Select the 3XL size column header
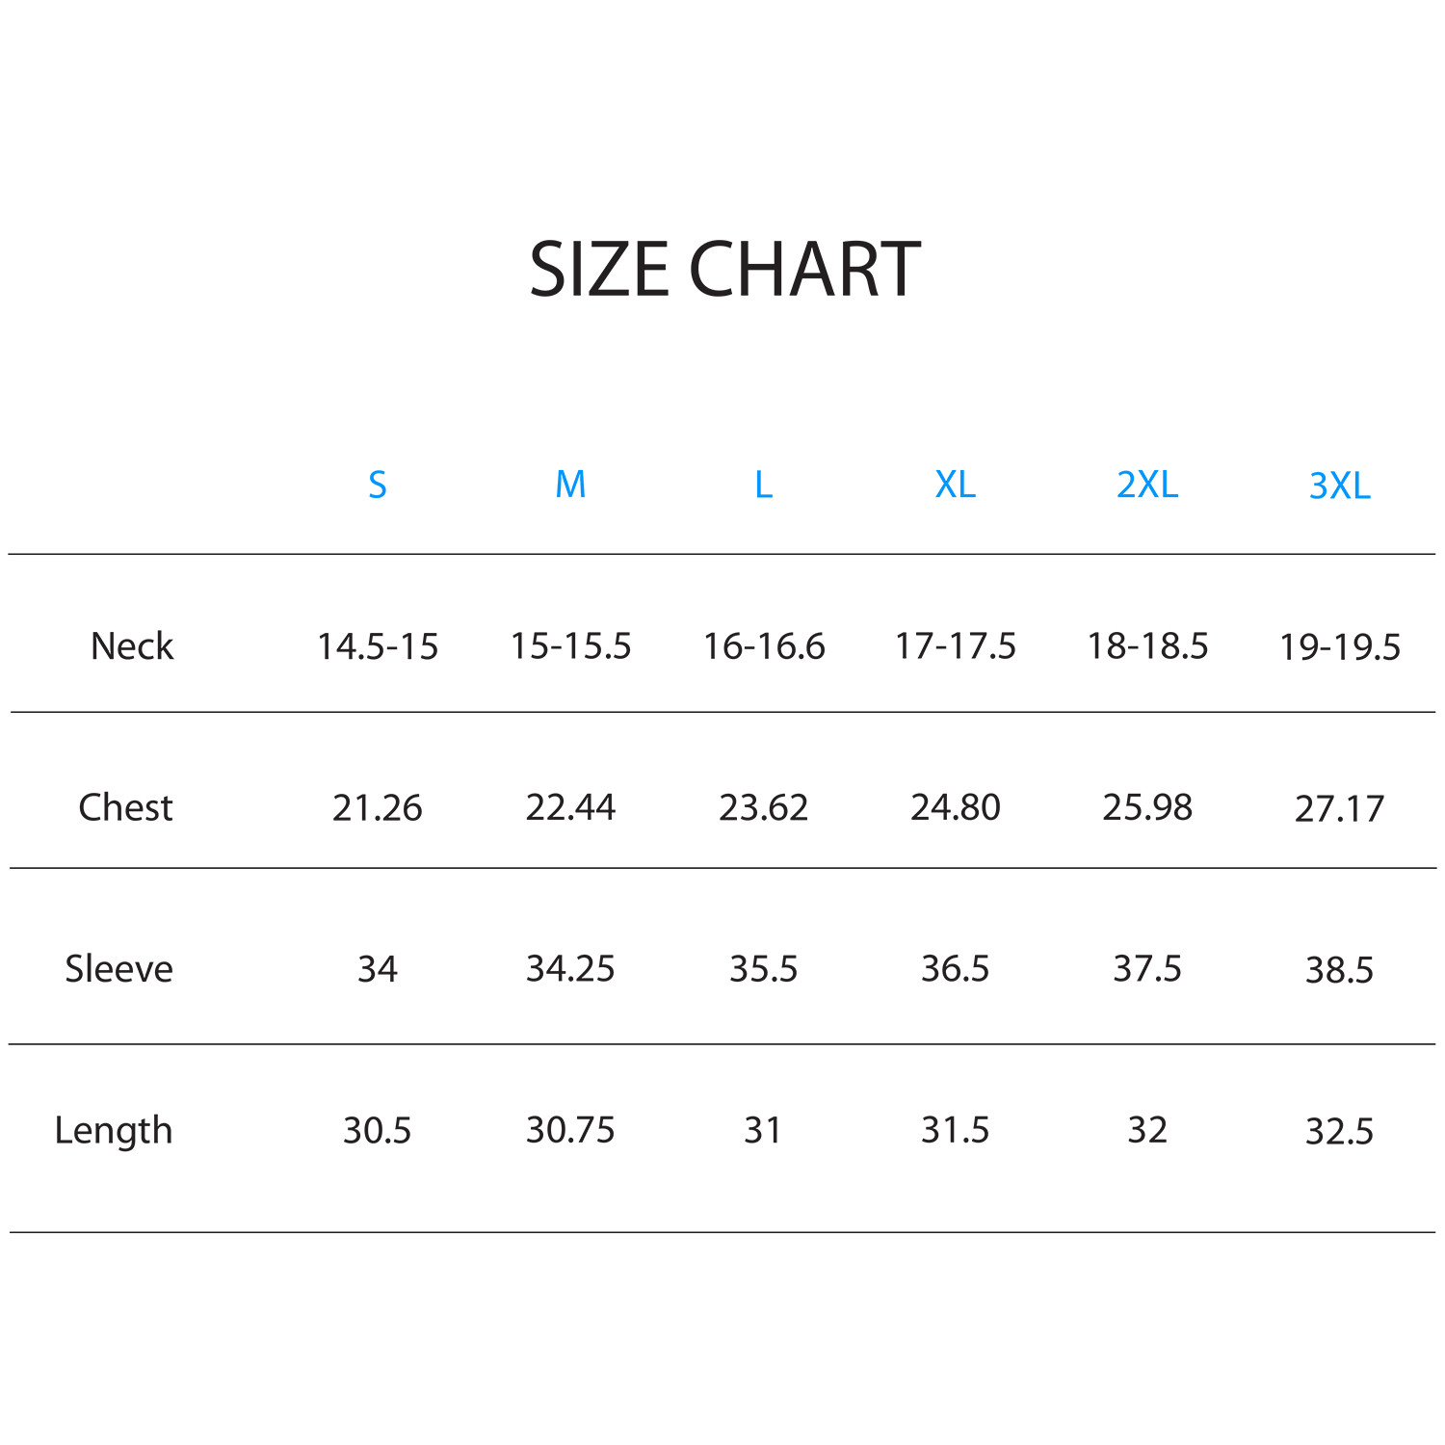 [1339, 486]
